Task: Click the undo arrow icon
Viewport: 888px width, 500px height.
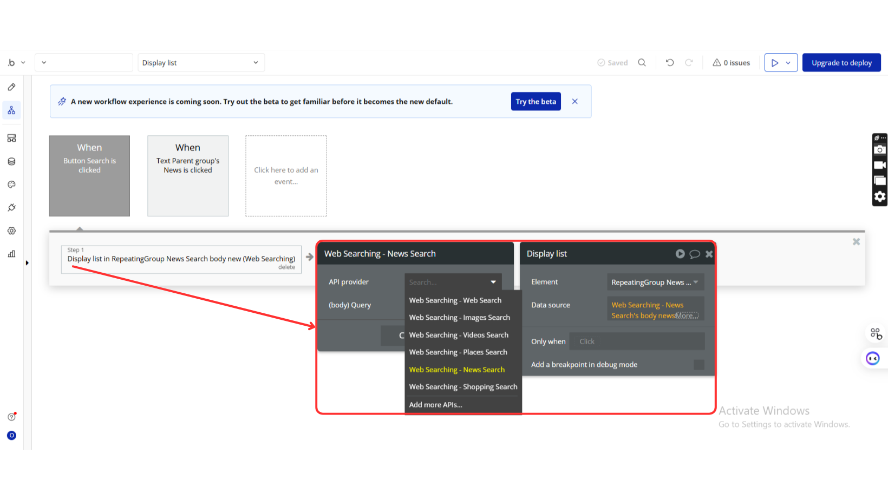Action: [670, 63]
